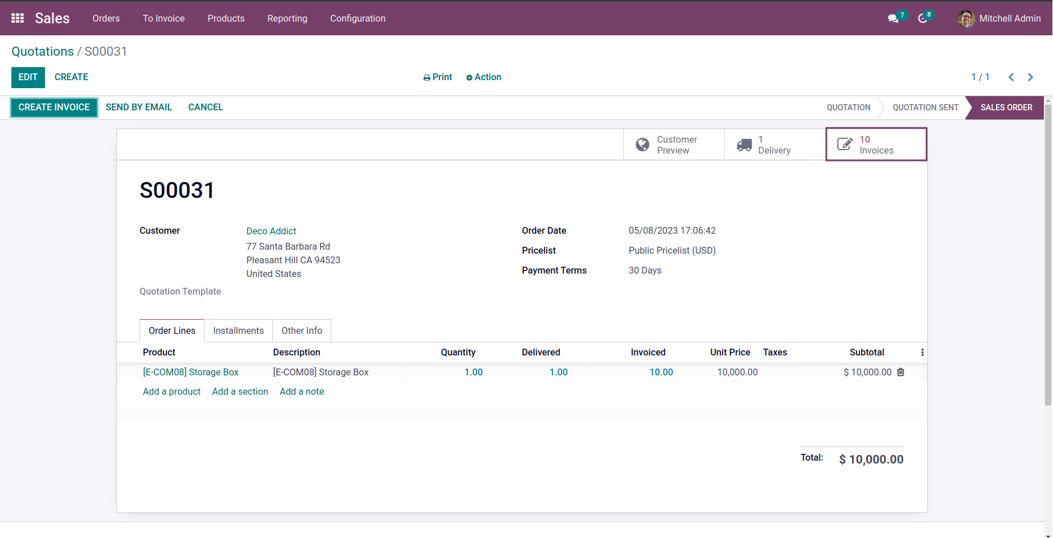
Task: Open the conversations chat icon
Action: (x=893, y=19)
